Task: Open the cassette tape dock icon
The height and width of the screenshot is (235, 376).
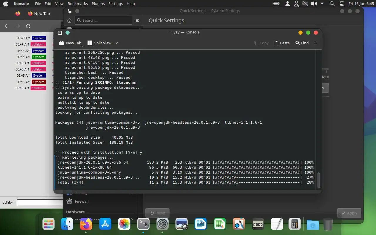Action: [258, 224]
